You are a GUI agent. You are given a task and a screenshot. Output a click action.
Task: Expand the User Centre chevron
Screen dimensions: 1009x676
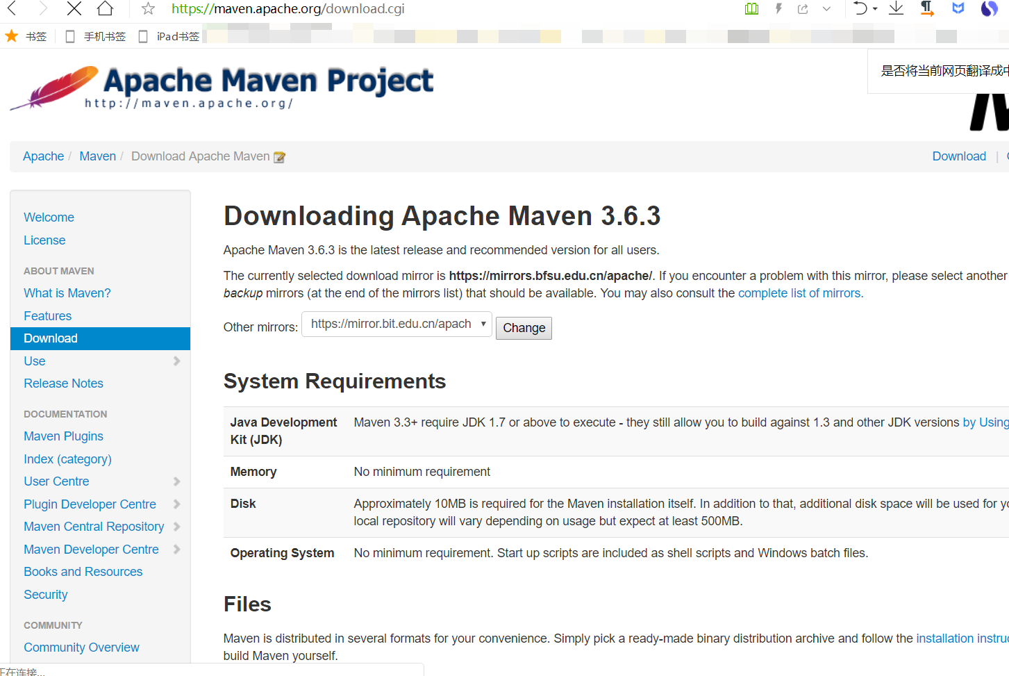[x=176, y=481]
